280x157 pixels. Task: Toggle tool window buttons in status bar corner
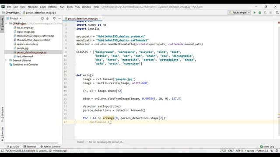tap(2, 151)
